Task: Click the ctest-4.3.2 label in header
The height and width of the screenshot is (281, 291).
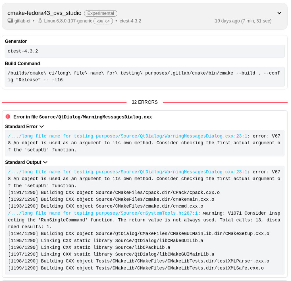Action: click(130, 21)
